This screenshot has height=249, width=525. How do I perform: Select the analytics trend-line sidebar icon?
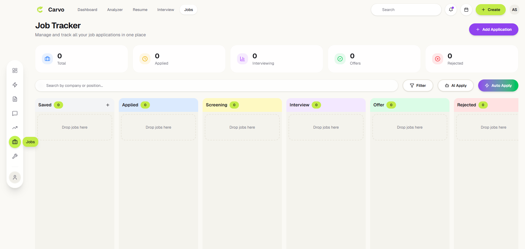tap(15, 128)
